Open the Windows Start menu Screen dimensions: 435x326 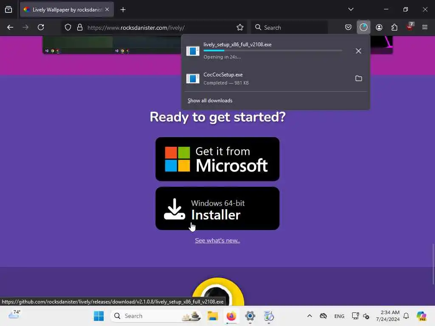99,316
